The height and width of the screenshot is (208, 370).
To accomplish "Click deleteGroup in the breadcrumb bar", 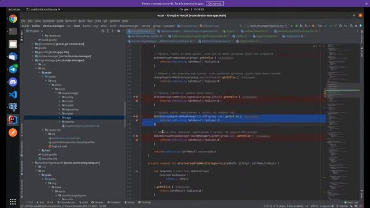I will click(x=209, y=26).
